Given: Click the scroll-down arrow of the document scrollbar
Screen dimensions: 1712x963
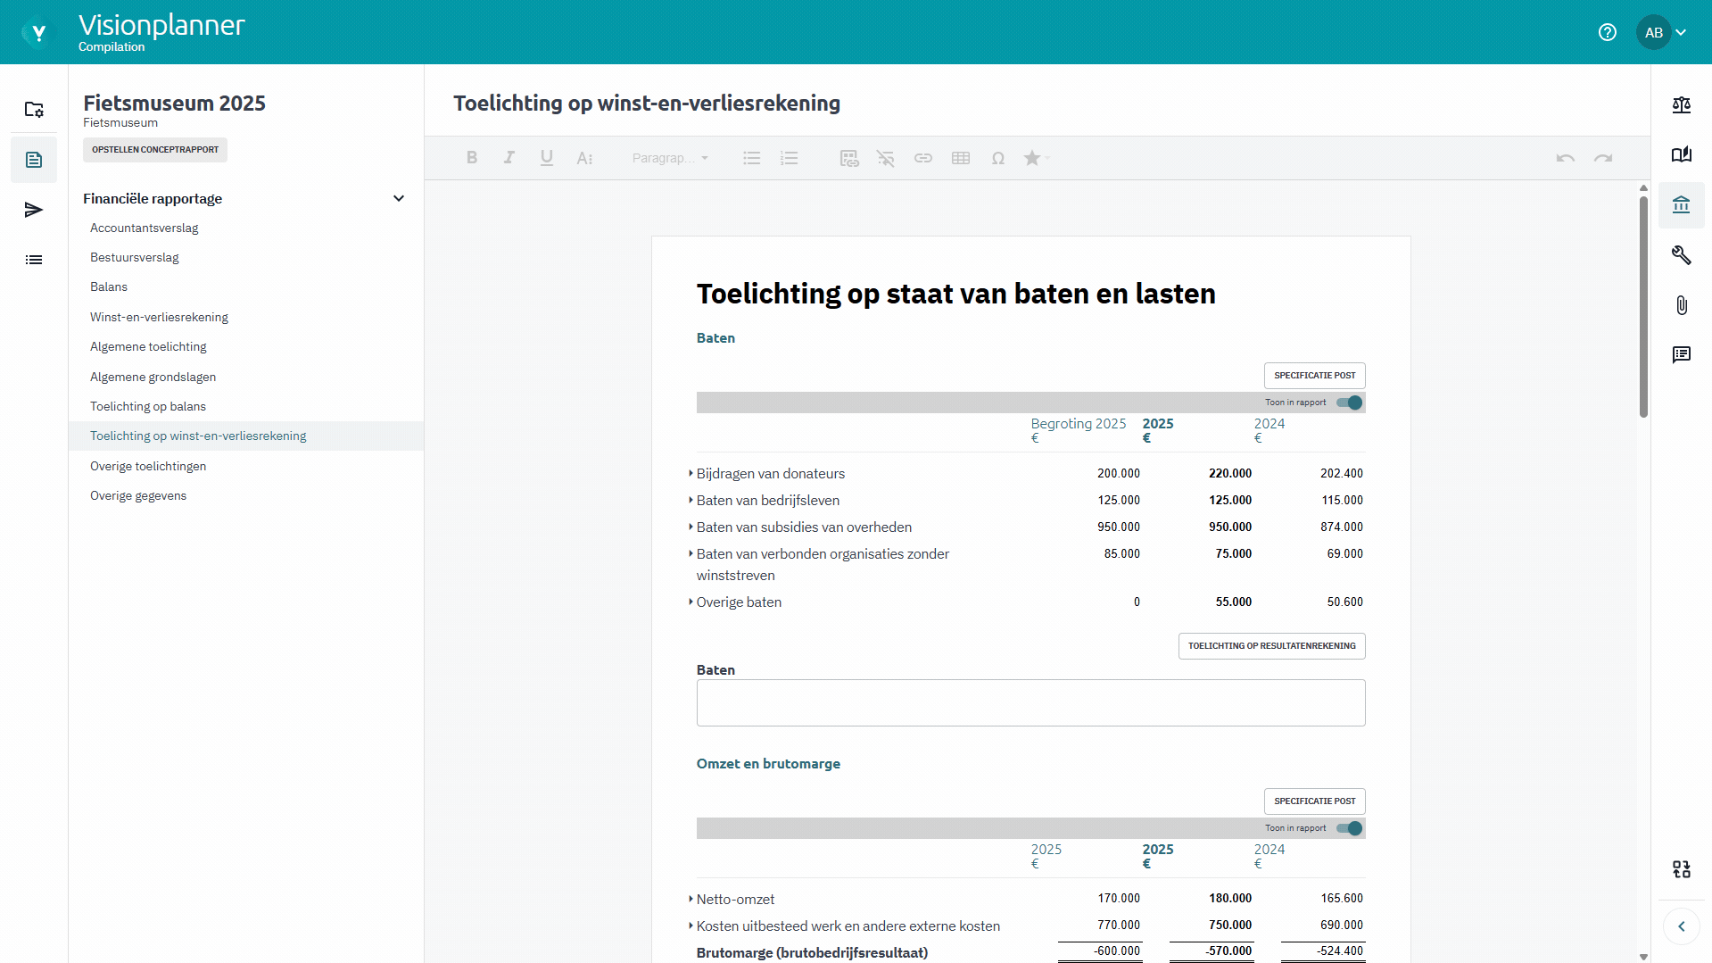Looking at the screenshot, I should coord(1643,956).
